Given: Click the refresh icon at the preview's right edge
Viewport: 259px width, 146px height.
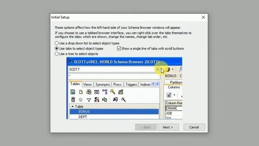Looking at the screenshot, I should coord(181,69).
